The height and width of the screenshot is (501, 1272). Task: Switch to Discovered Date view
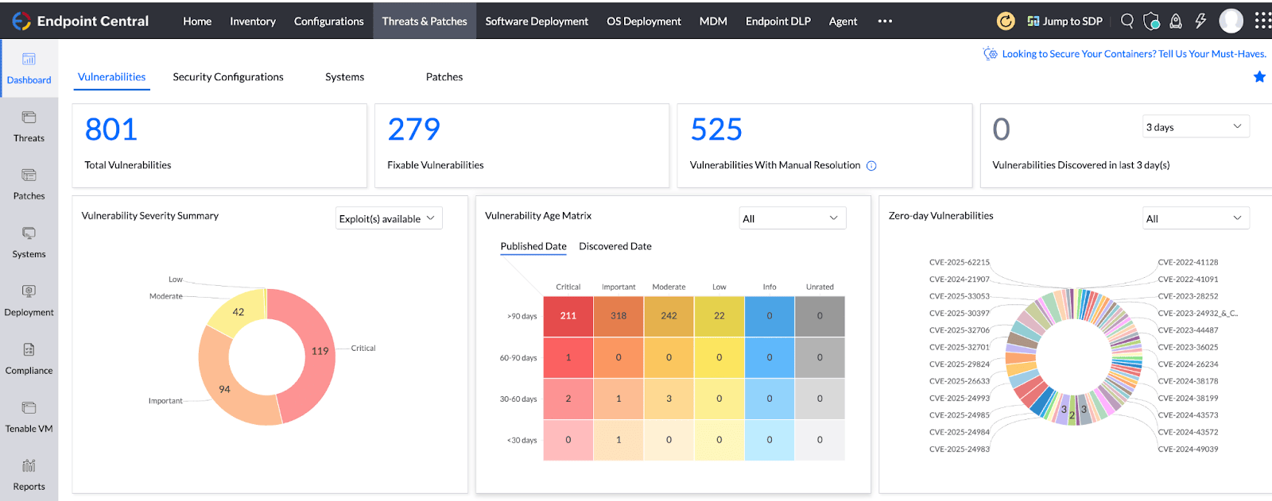coord(615,246)
